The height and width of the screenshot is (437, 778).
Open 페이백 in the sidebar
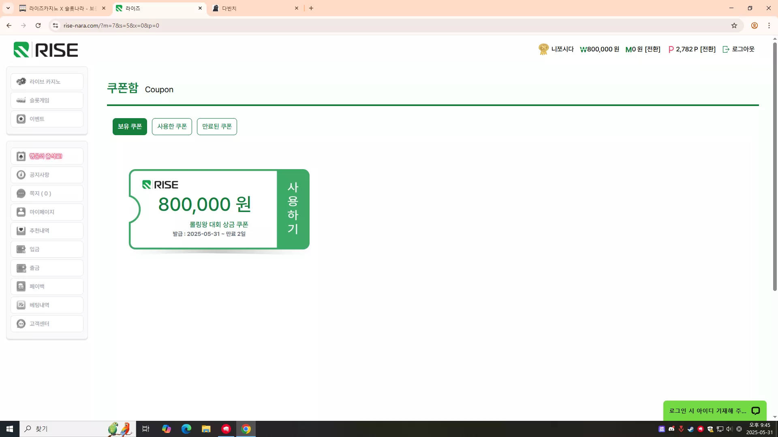pyautogui.click(x=47, y=286)
